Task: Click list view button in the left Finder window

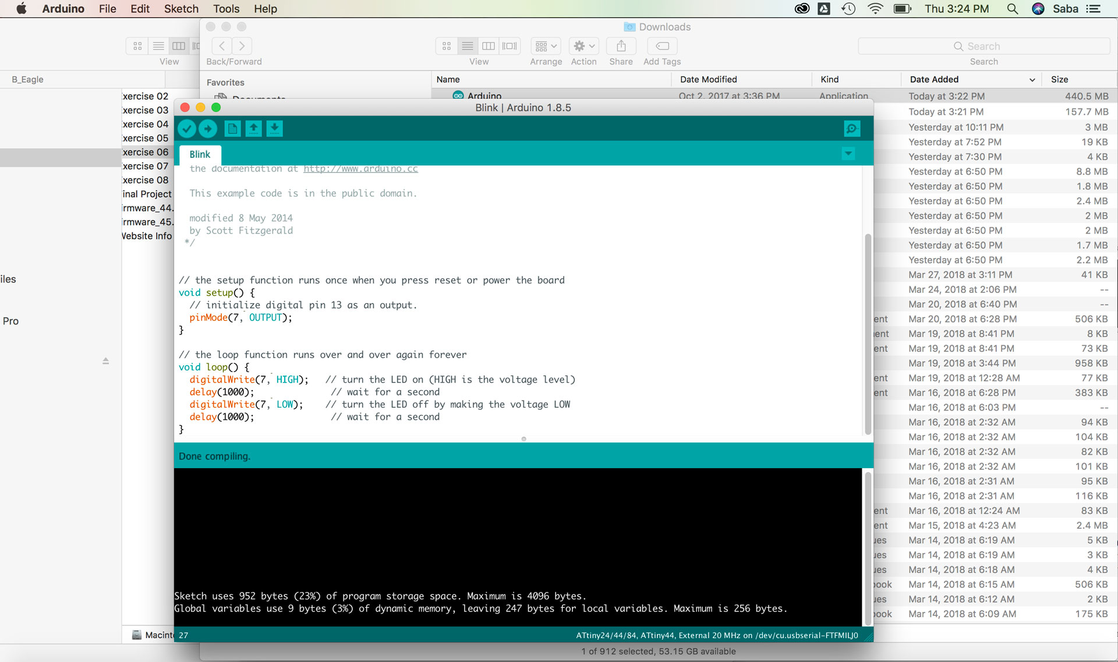Action: [x=158, y=46]
